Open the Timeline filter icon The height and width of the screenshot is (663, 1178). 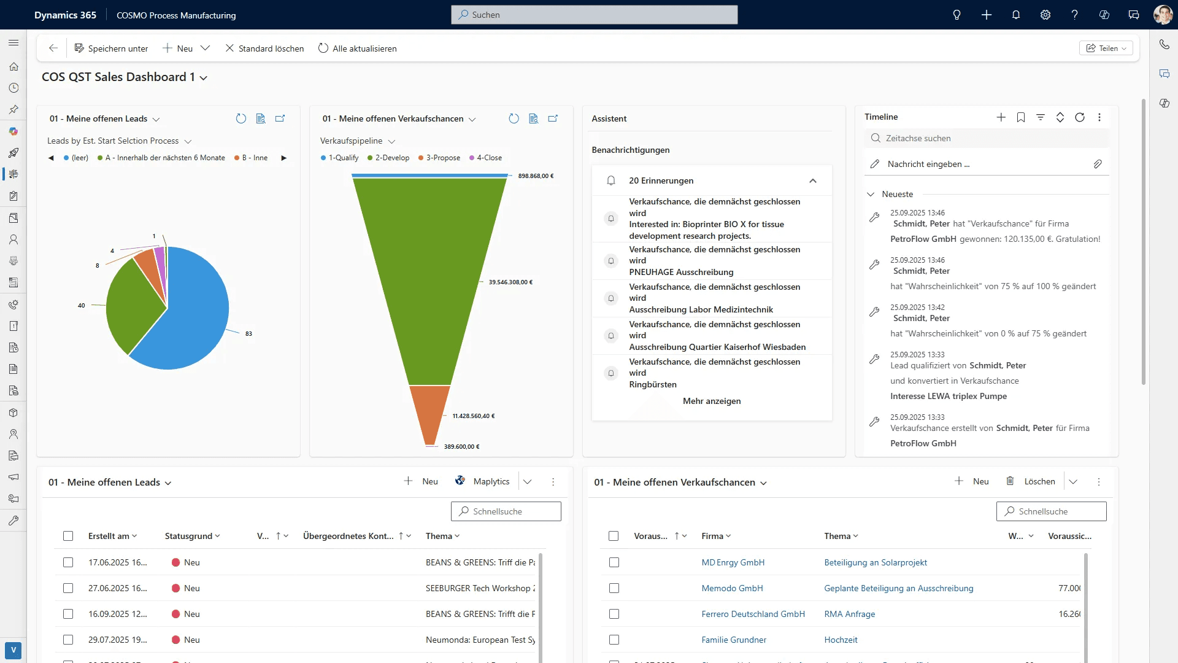pos(1041,117)
